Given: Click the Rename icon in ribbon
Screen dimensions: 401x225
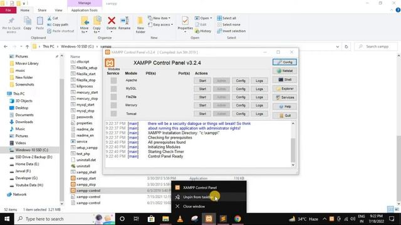Looking at the screenshot, I should [125, 21].
